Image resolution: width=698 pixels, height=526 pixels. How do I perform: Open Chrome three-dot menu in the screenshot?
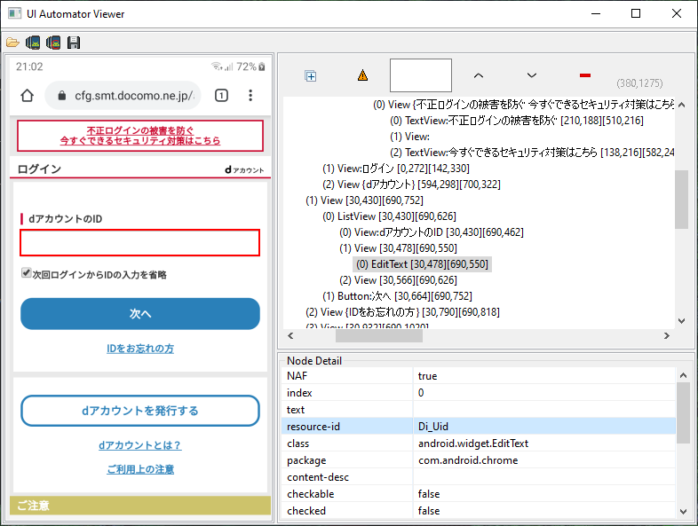pyautogui.click(x=250, y=95)
